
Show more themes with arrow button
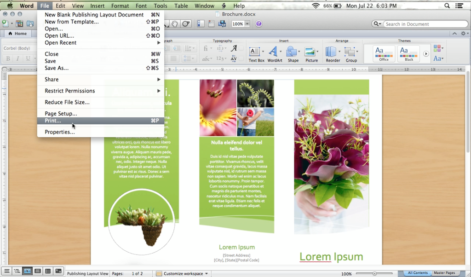[425, 54]
